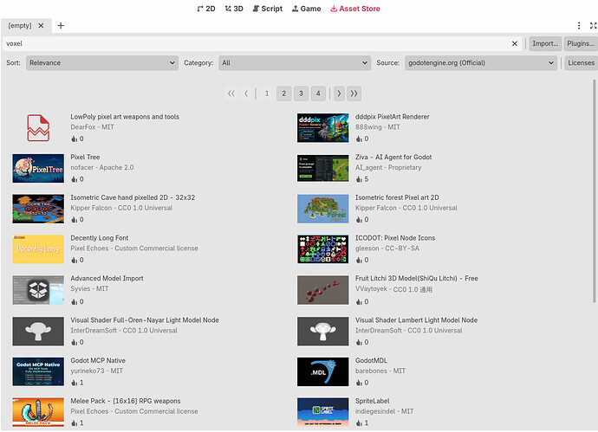The width and height of the screenshot is (598, 432).
Task: Click the thumbs-up icon under Ziva
Action: [x=359, y=179]
